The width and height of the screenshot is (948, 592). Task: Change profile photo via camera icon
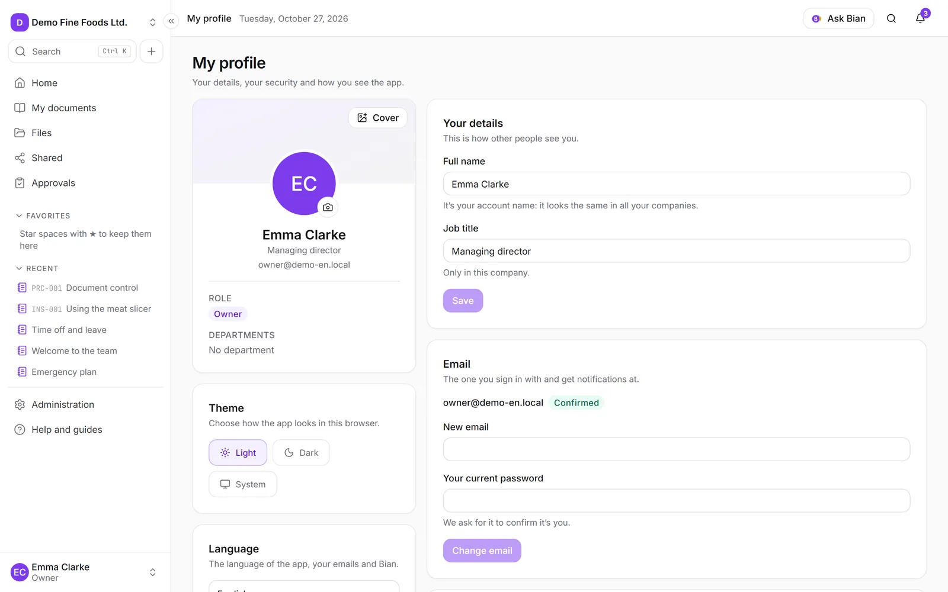(328, 207)
